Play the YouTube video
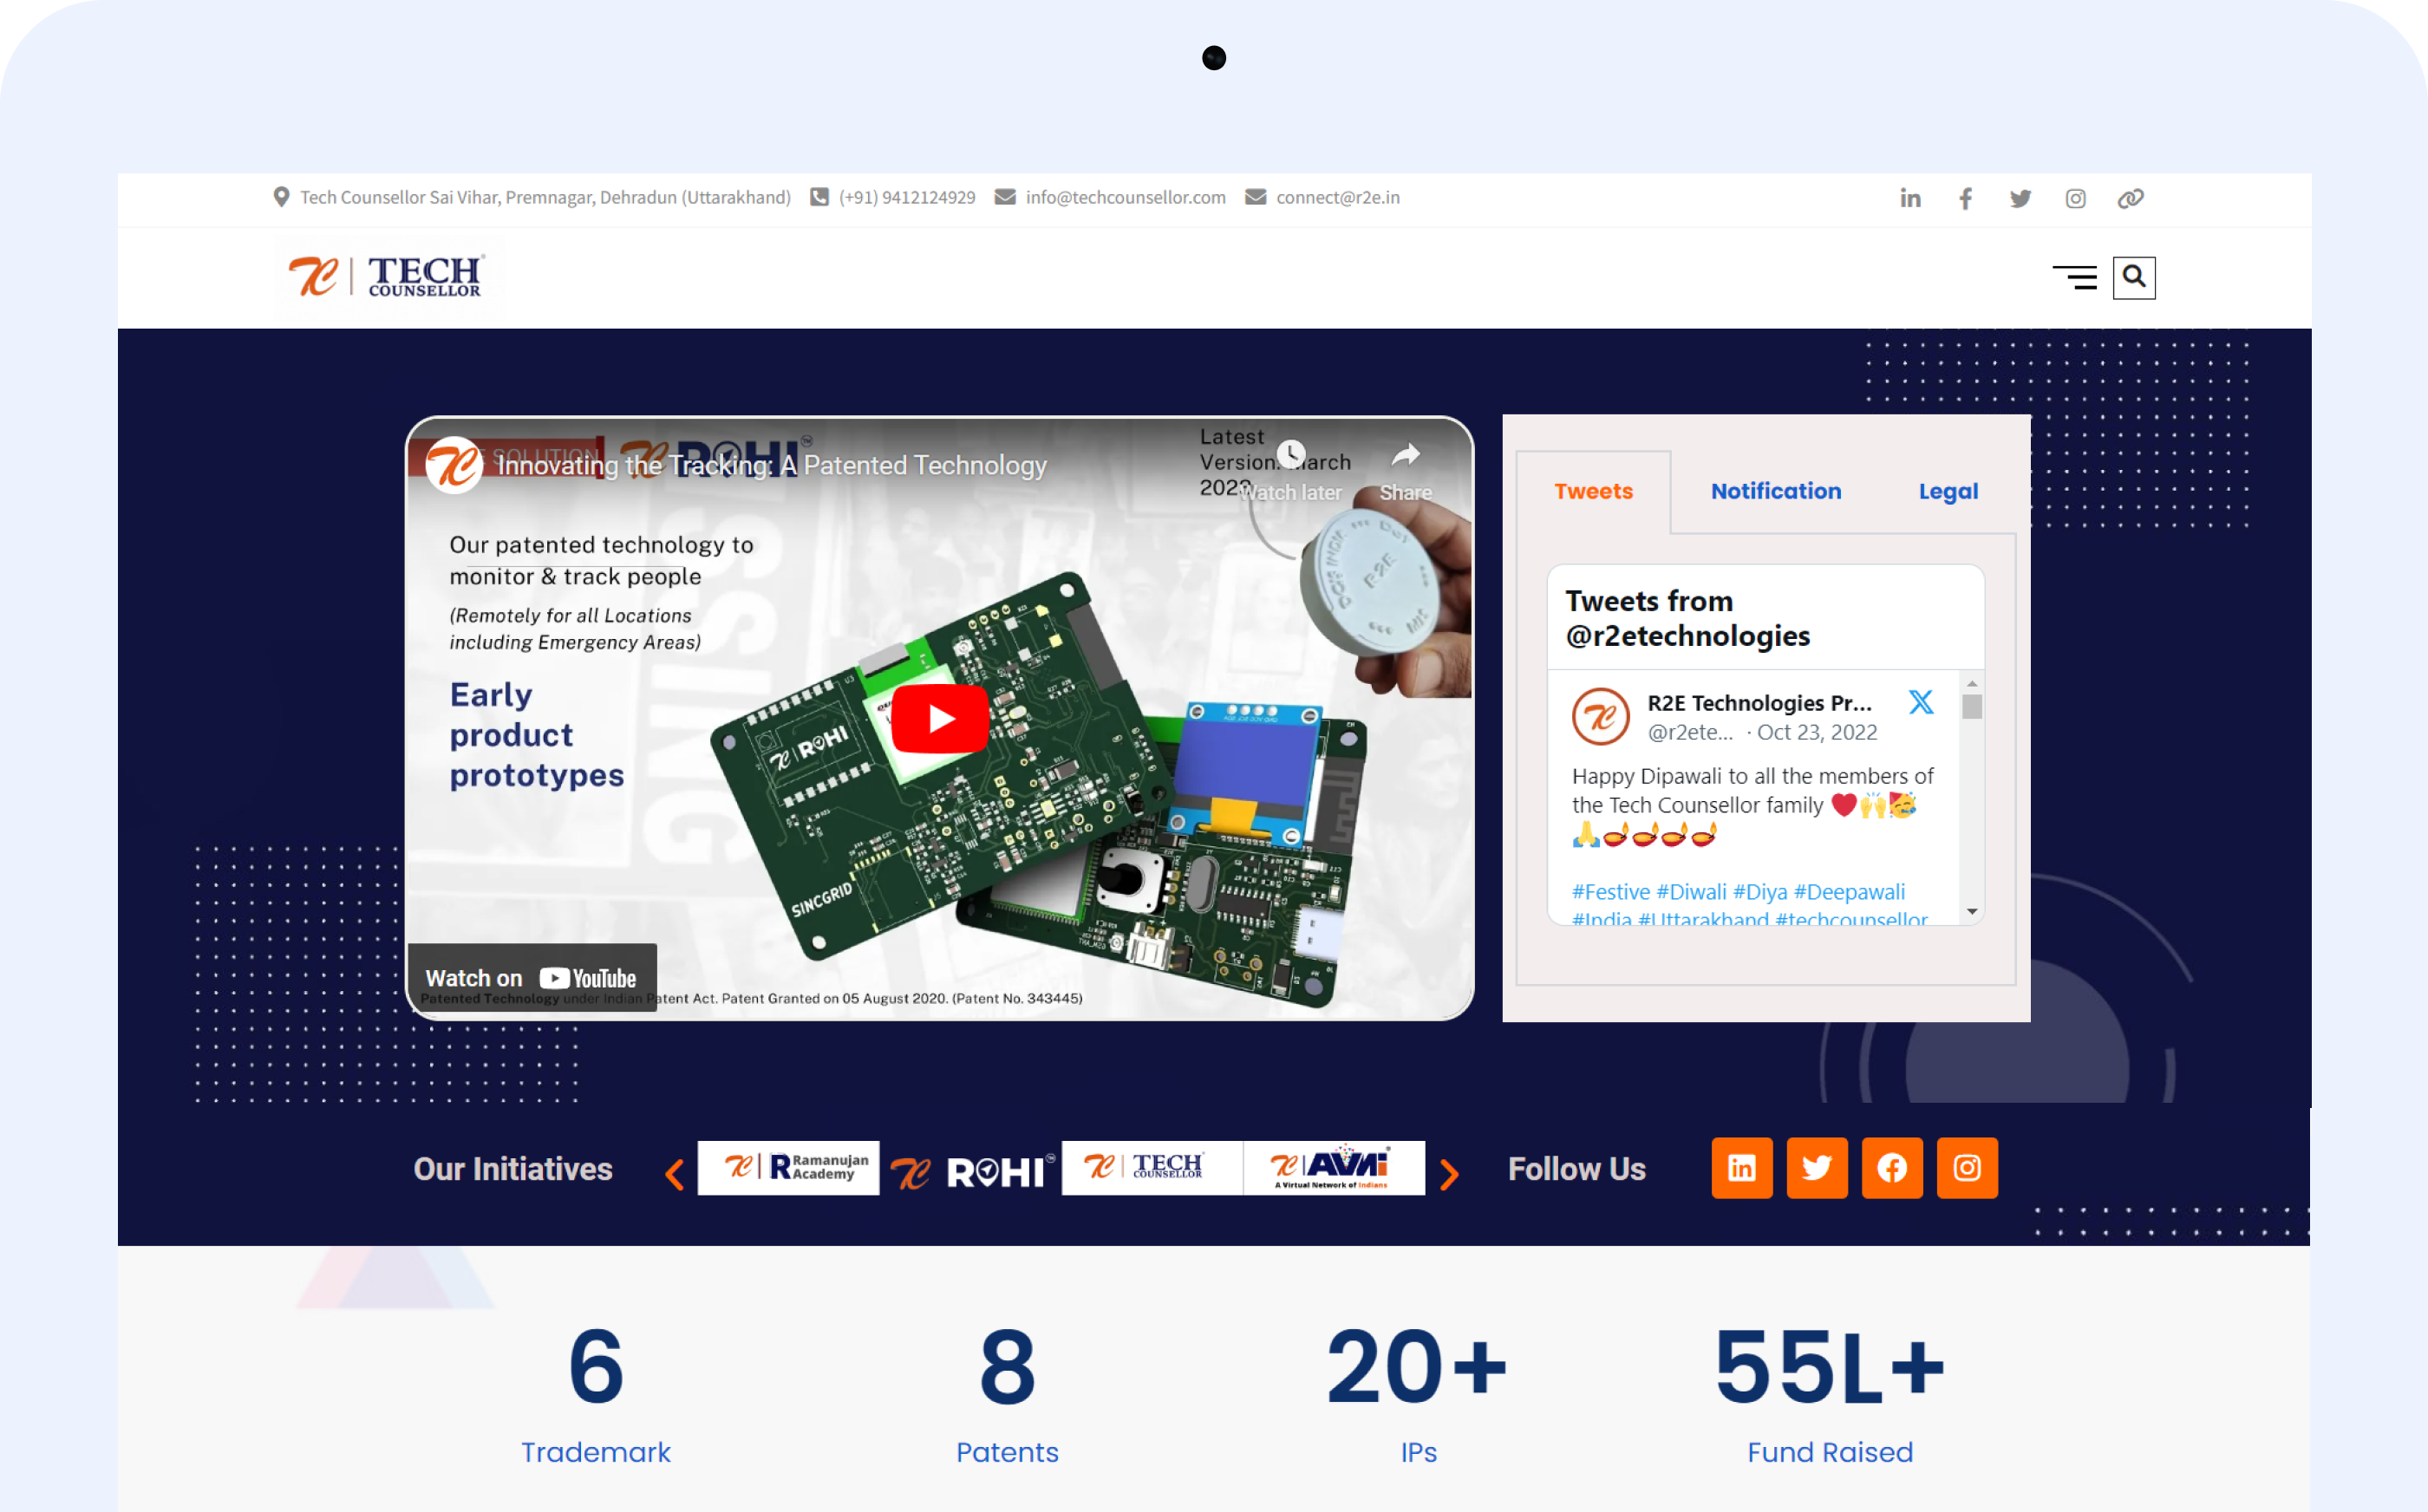The image size is (2428, 1512). tap(939, 718)
